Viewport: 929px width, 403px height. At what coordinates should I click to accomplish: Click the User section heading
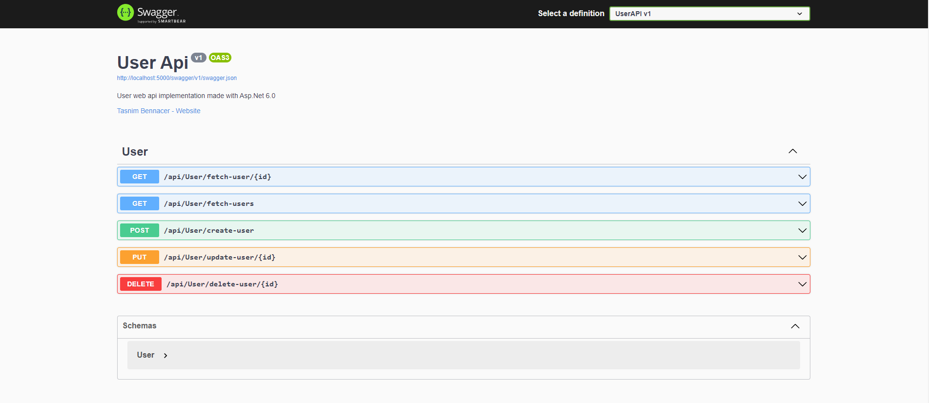pyautogui.click(x=135, y=152)
